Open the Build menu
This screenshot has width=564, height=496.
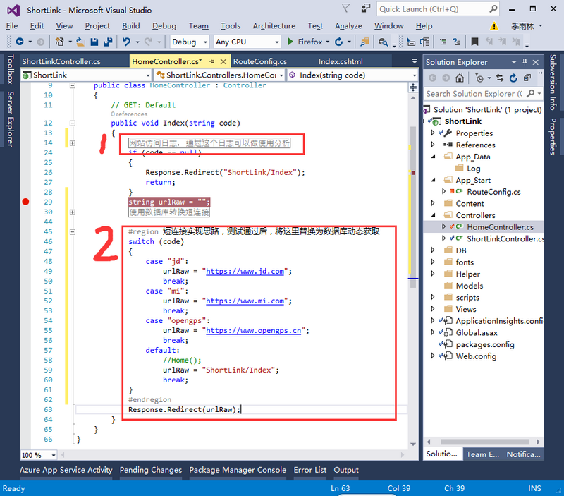pos(131,26)
